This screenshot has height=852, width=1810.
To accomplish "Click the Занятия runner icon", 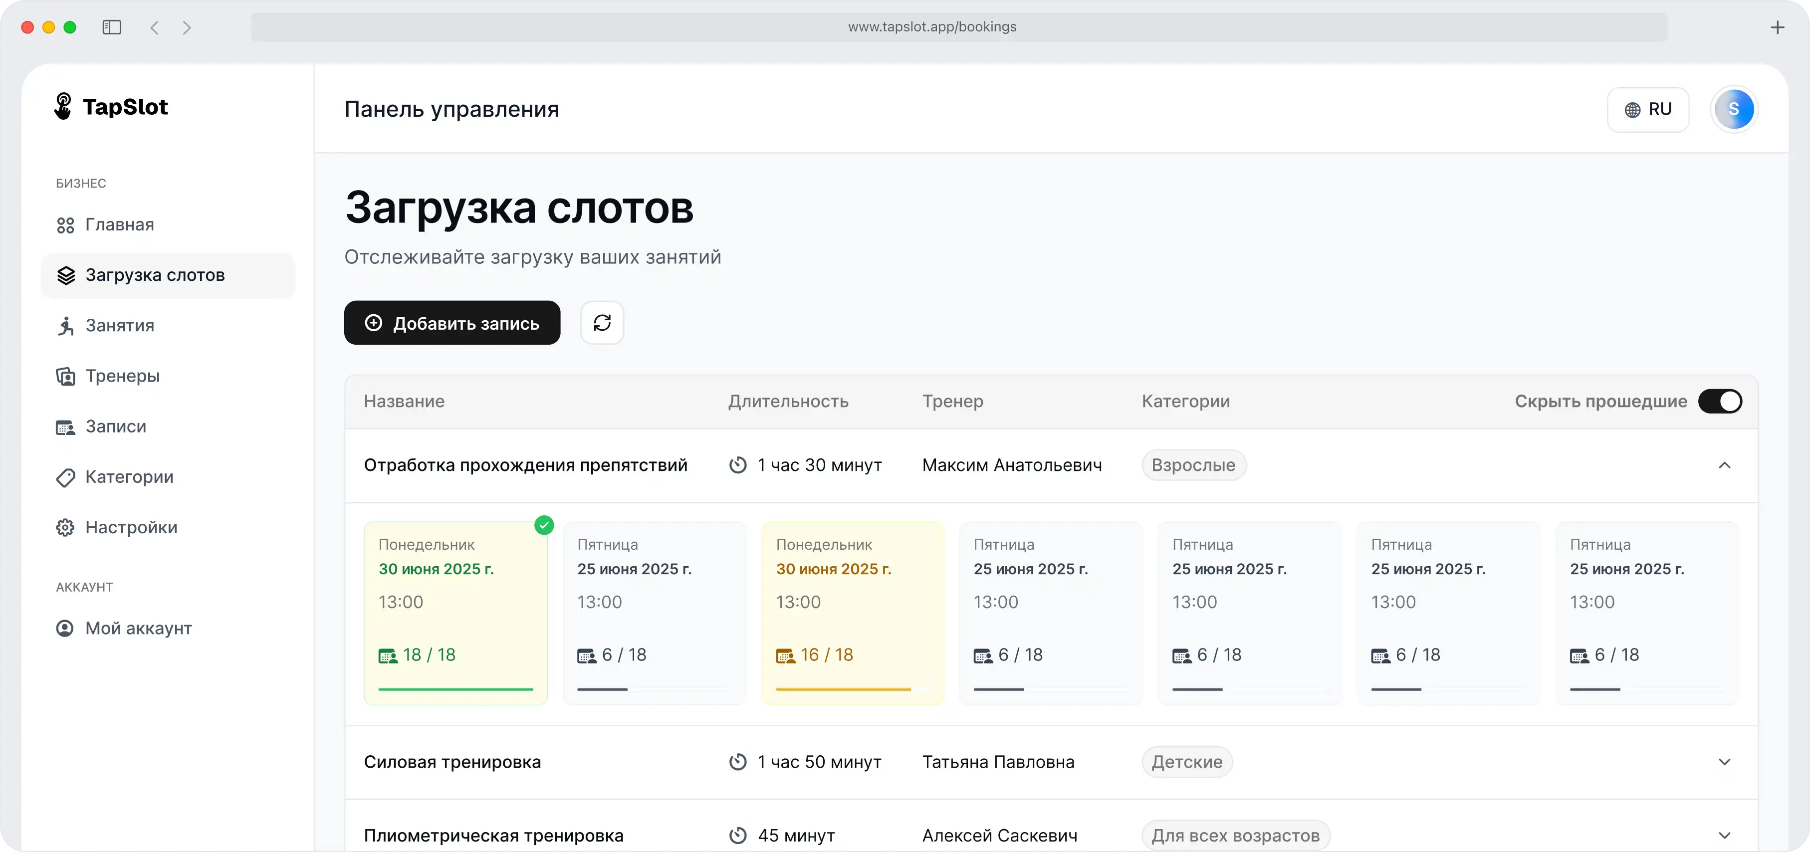I will (65, 326).
